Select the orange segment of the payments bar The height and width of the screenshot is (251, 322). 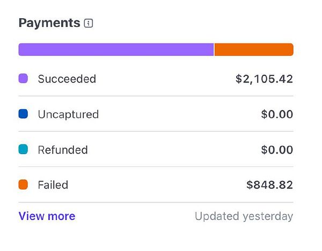pos(254,50)
